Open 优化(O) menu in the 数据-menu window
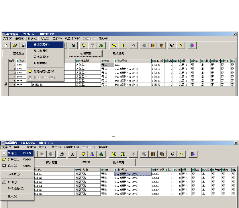 tap(45, 39)
